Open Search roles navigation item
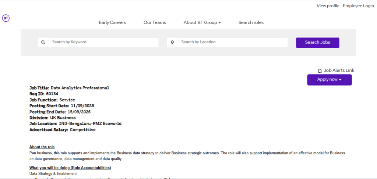Viewport: 377px width, 179px height. [251, 22]
